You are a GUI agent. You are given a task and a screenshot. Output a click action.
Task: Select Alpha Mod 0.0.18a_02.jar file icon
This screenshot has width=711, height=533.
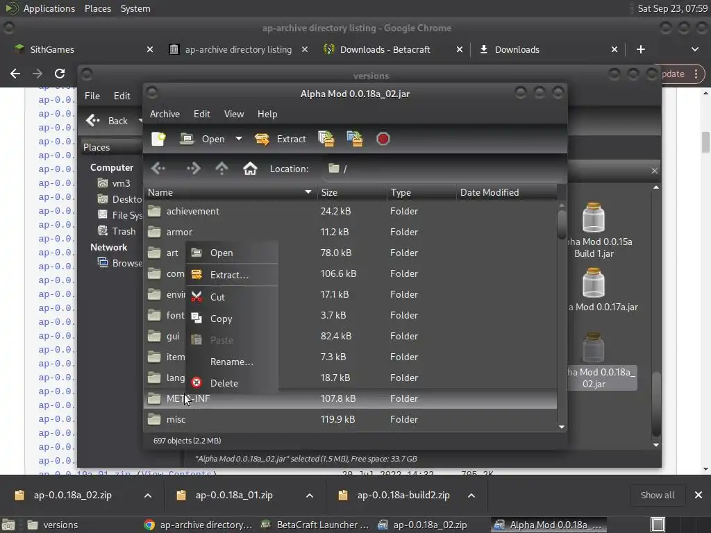[594, 347]
